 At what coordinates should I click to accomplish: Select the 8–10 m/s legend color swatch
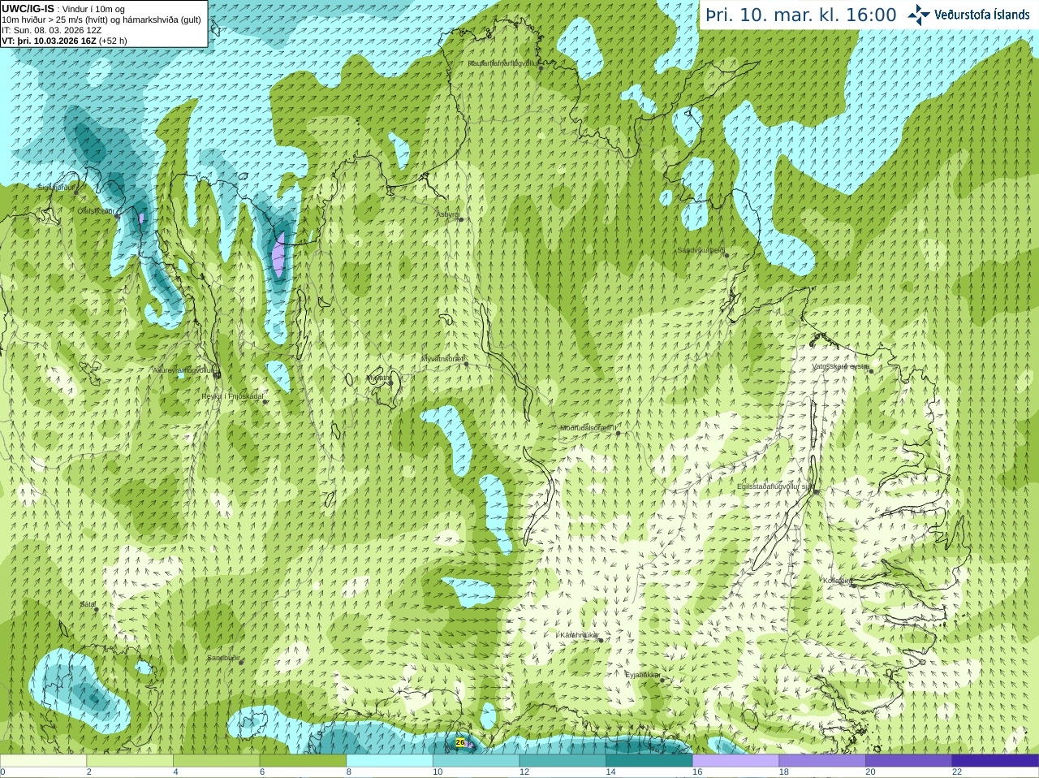(390, 761)
